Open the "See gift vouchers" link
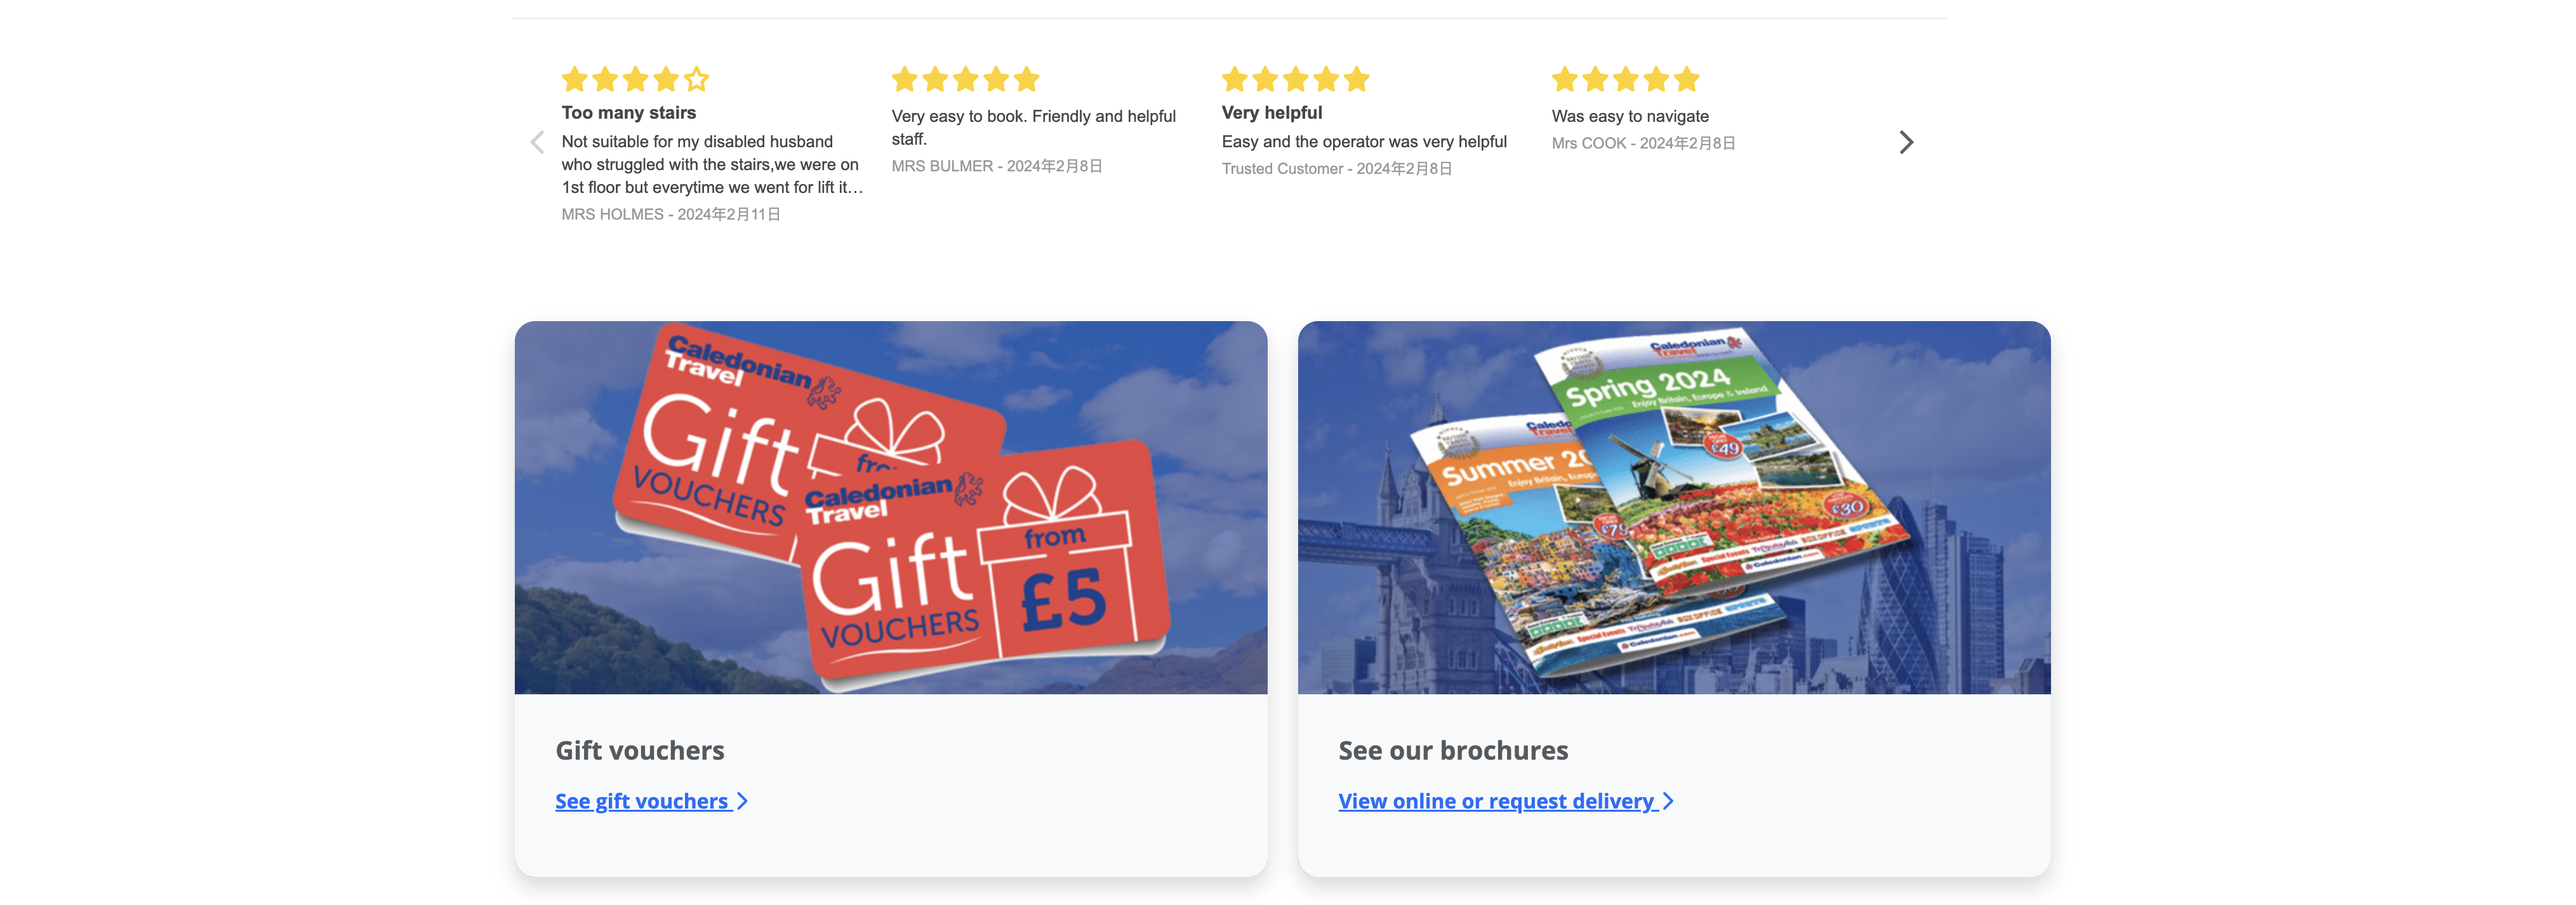 click(651, 801)
